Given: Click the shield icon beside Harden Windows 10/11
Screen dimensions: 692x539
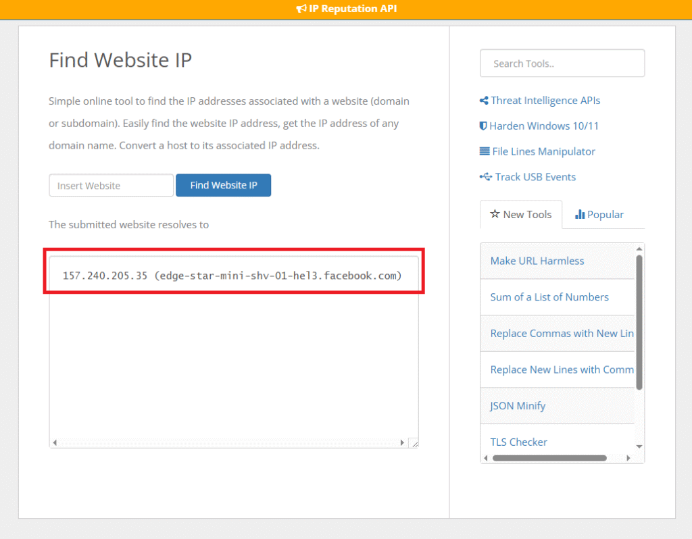Looking at the screenshot, I should pyautogui.click(x=483, y=126).
